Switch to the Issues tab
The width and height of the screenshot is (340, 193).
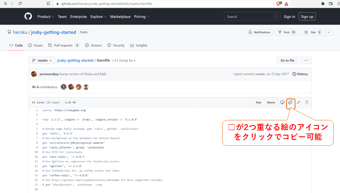[x=35, y=45]
